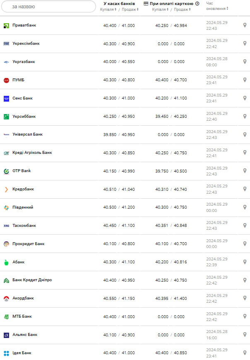Screen dimensions: 250x360
Task: Click the Кредобанк orange chevron logo
Action: pyautogui.click(x=6, y=190)
